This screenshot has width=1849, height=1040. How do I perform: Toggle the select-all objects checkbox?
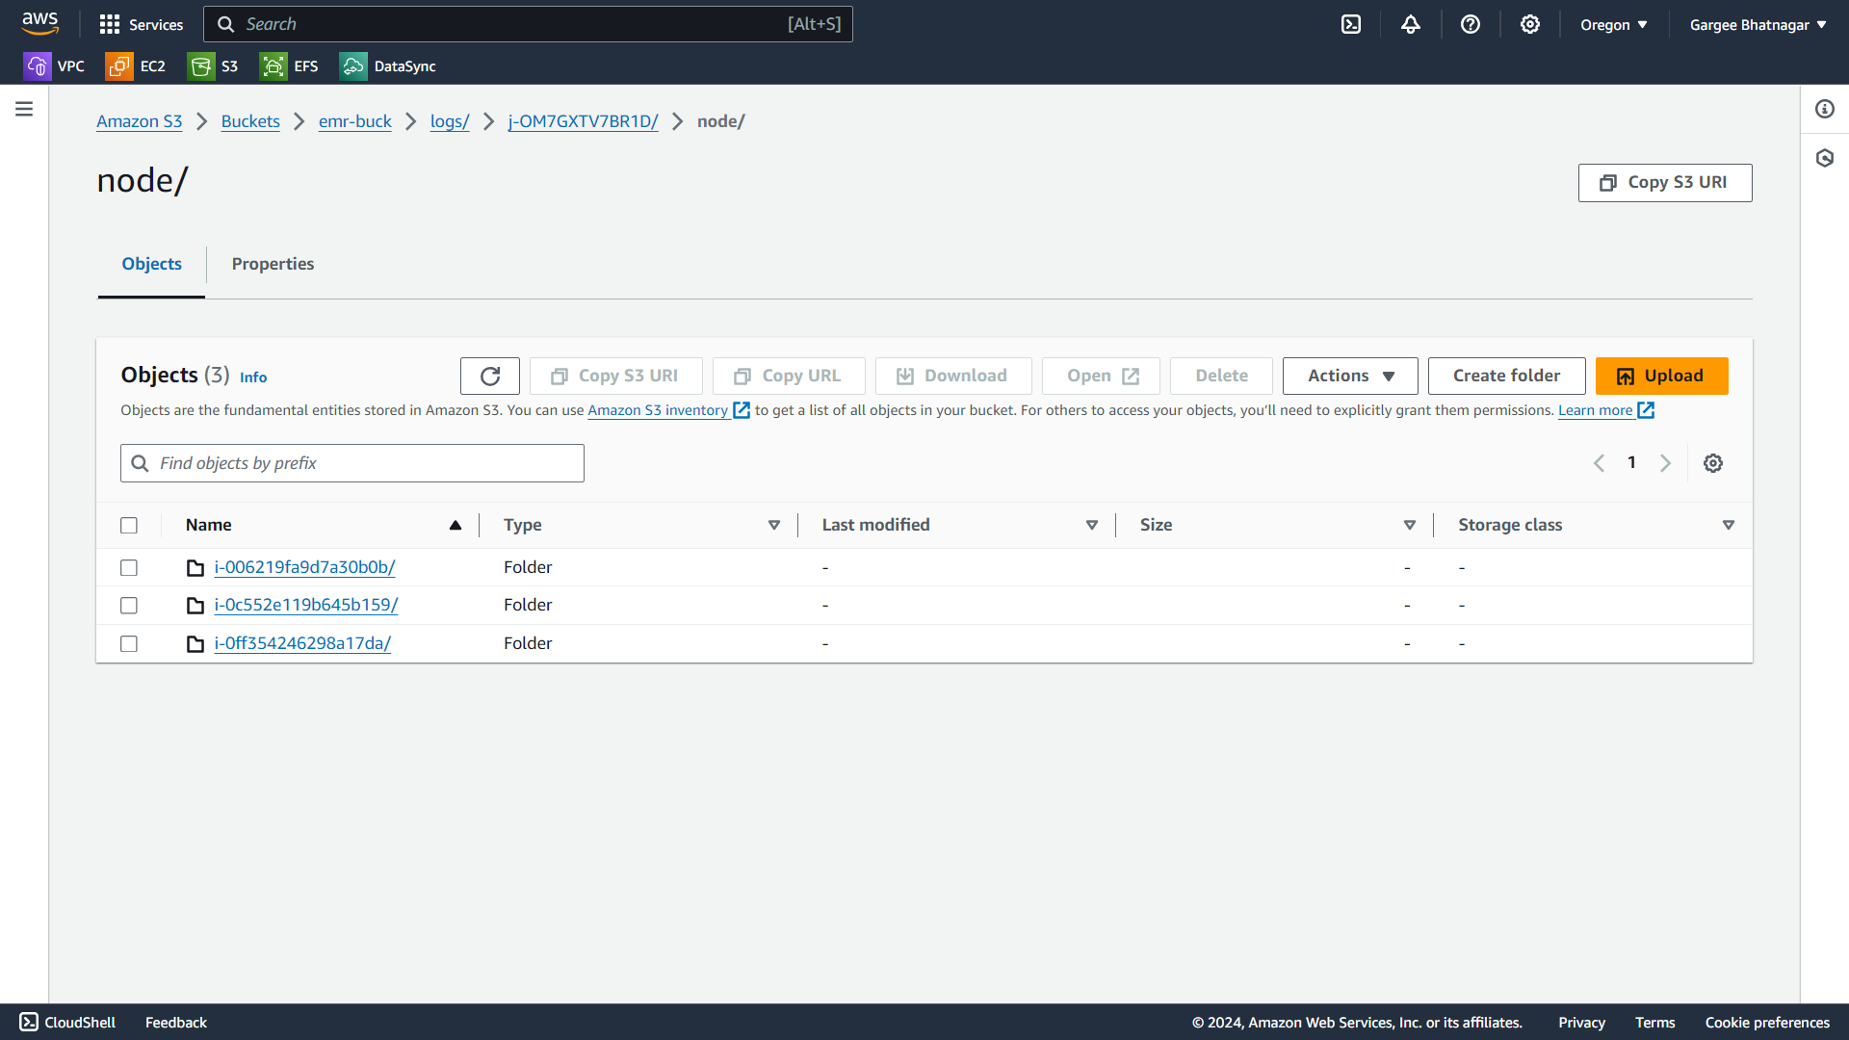pos(129,525)
